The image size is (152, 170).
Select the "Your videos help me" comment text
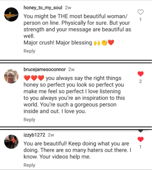pos(65,157)
